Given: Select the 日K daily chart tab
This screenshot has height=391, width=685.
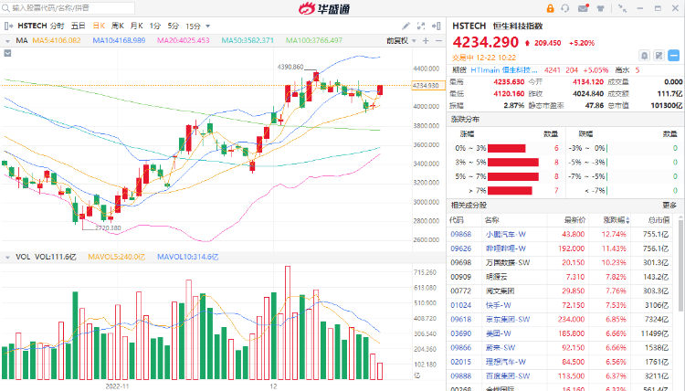Looking at the screenshot, I should 99,26.
